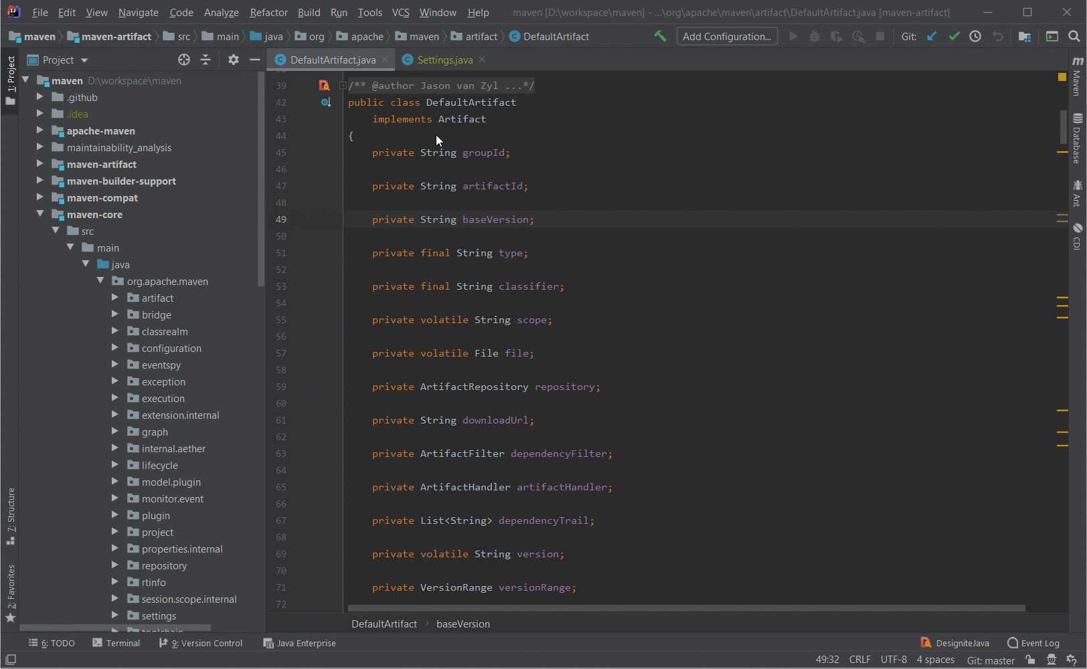This screenshot has width=1087, height=669.
Task: Click the Git: master branch widget
Action: (991, 660)
